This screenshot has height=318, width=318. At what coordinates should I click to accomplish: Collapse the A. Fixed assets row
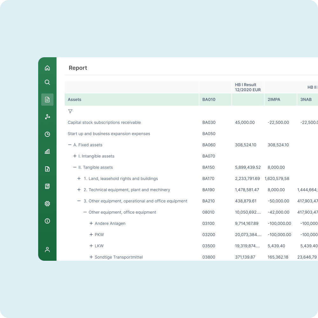tap(70, 145)
